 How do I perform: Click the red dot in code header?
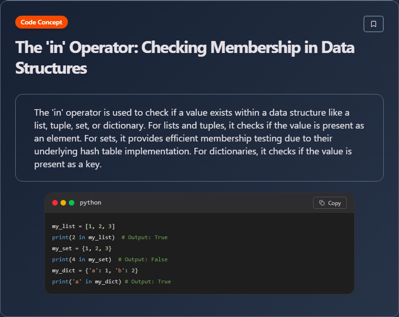(55, 203)
